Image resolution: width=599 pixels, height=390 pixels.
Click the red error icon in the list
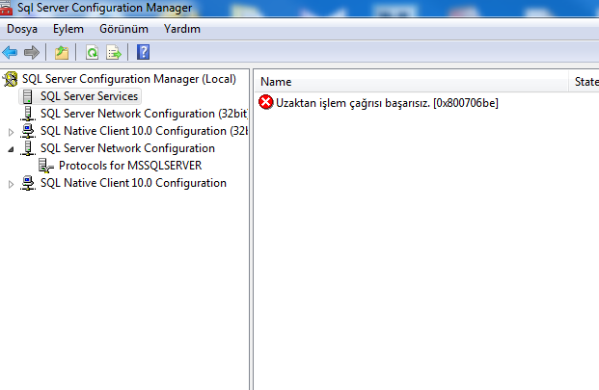[x=266, y=102]
